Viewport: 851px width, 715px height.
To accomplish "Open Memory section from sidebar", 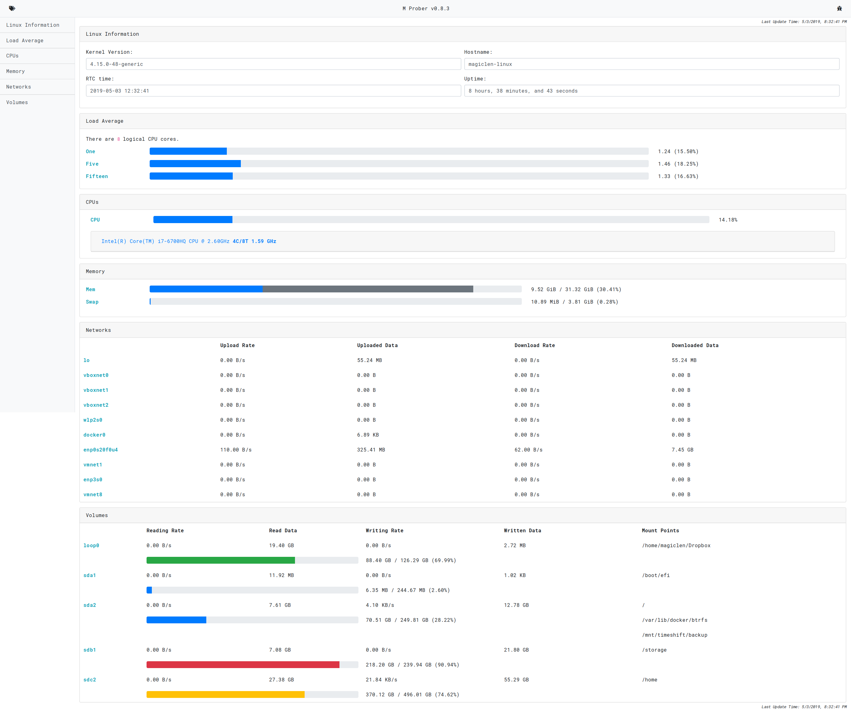I will coord(37,71).
